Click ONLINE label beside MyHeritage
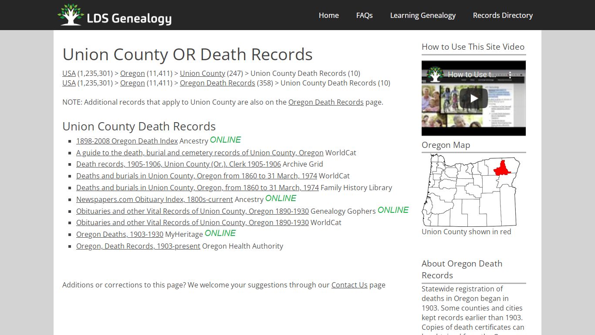Viewport: 595px width, 335px height. click(x=220, y=233)
